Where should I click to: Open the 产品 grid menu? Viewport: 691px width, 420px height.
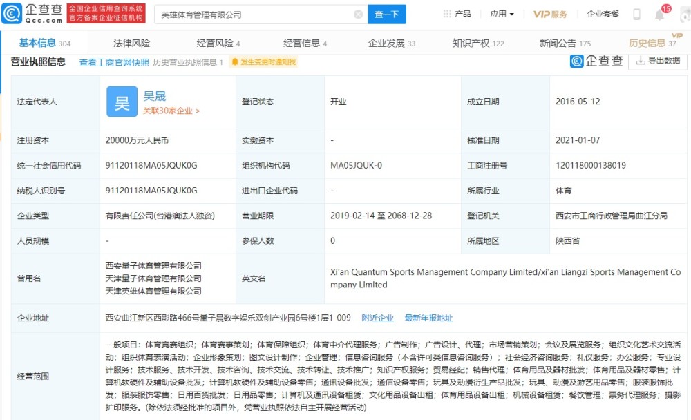click(x=457, y=14)
